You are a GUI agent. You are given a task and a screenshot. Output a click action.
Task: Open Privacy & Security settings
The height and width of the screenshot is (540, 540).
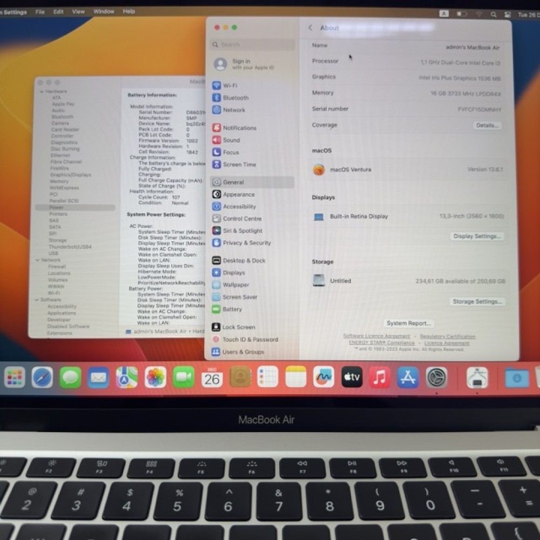coord(241,243)
